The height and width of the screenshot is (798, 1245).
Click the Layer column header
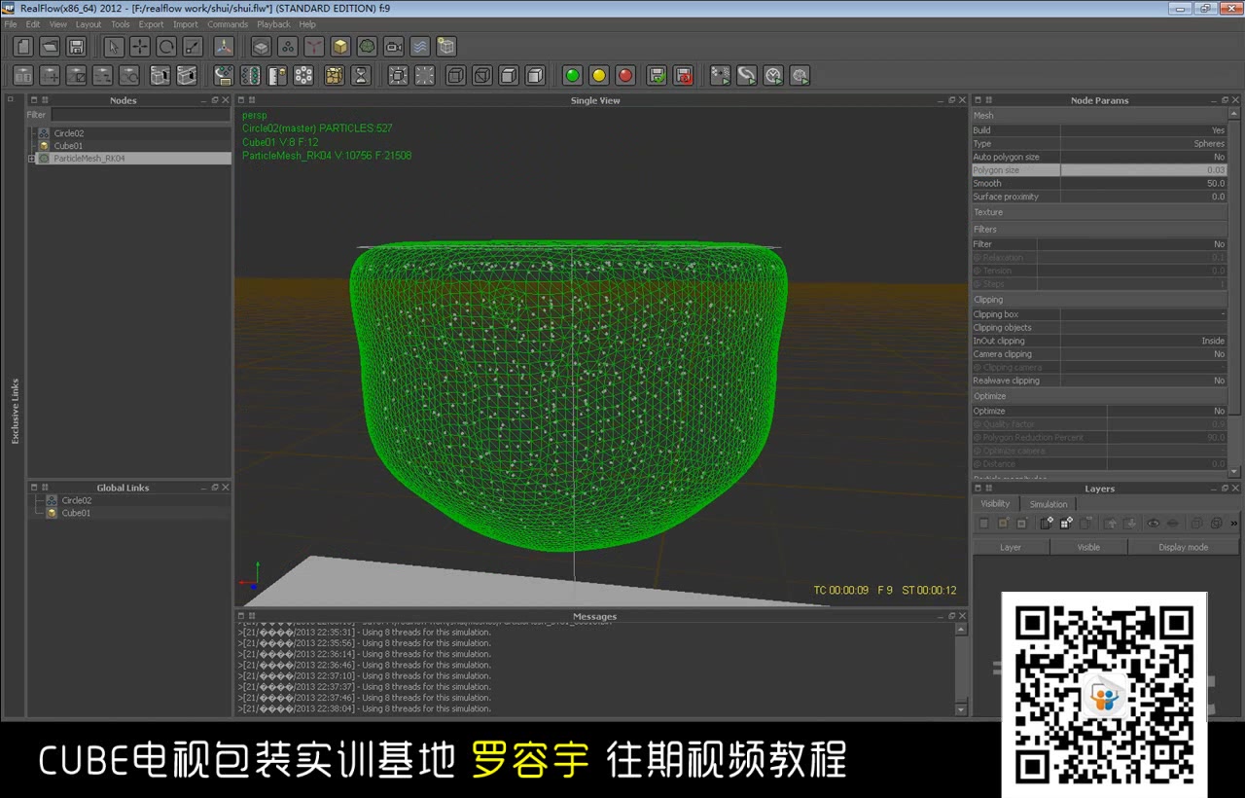1011,547
